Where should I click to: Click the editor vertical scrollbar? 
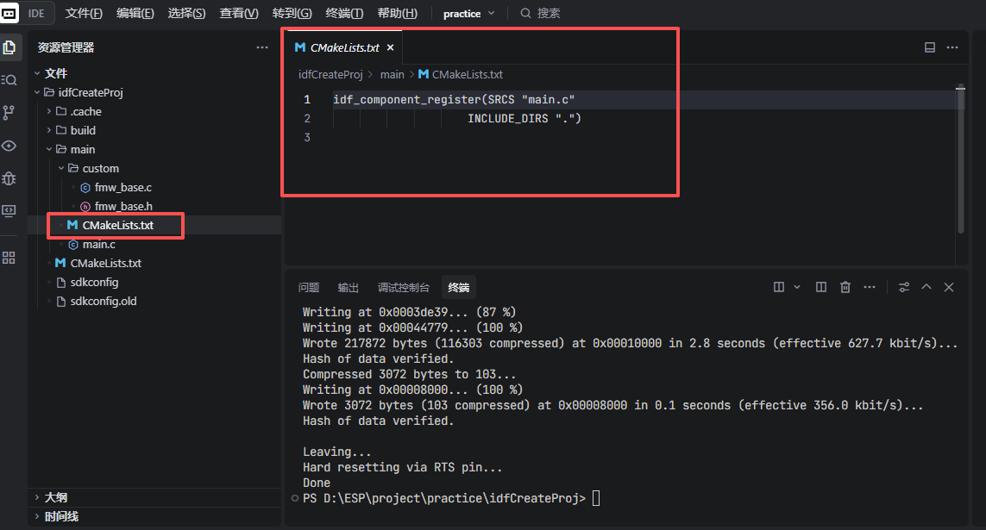click(960, 160)
